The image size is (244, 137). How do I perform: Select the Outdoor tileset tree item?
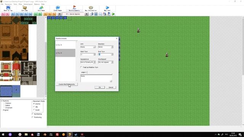8,103
